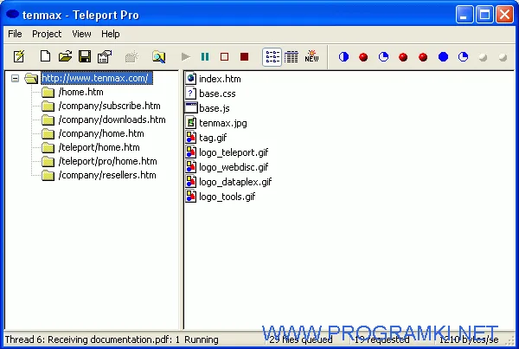The width and height of the screenshot is (519, 349).
Task: Click the Thread 7 blue pie indicator
Action: tap(463, 57)
